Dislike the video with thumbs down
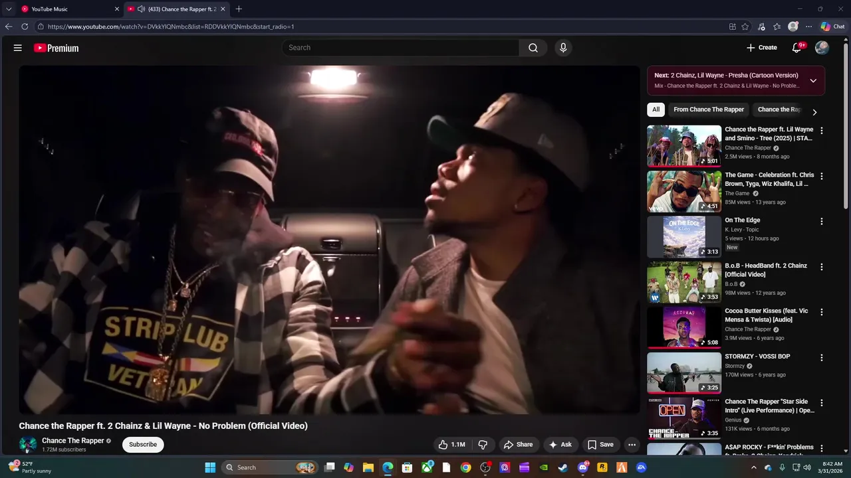Image resolution: width=851 pixels, height=478 pixels. [483, 445]
